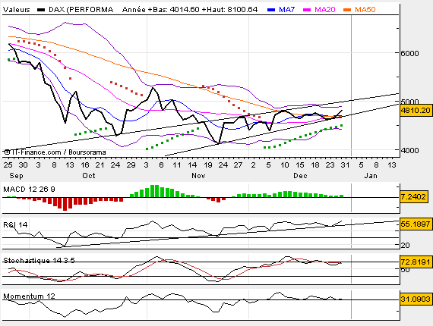This screenshot has width=433, height=326.
Task: Click the Sep month label
Action: [16, 176]
